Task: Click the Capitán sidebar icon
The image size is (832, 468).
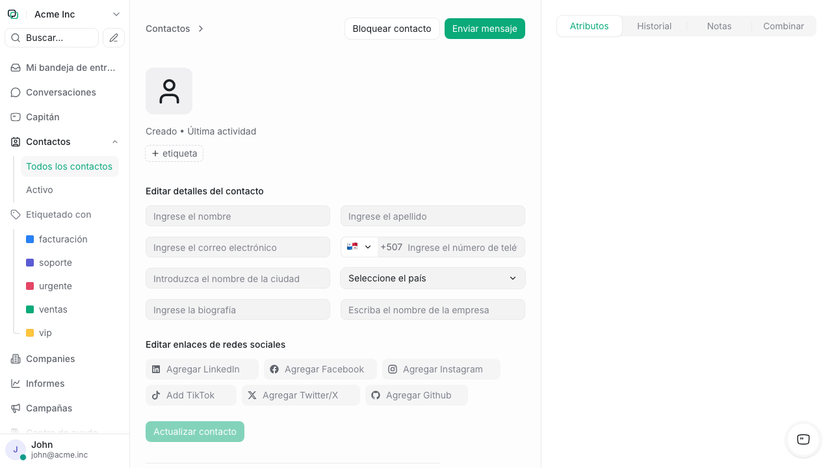Action: (15, 117)
